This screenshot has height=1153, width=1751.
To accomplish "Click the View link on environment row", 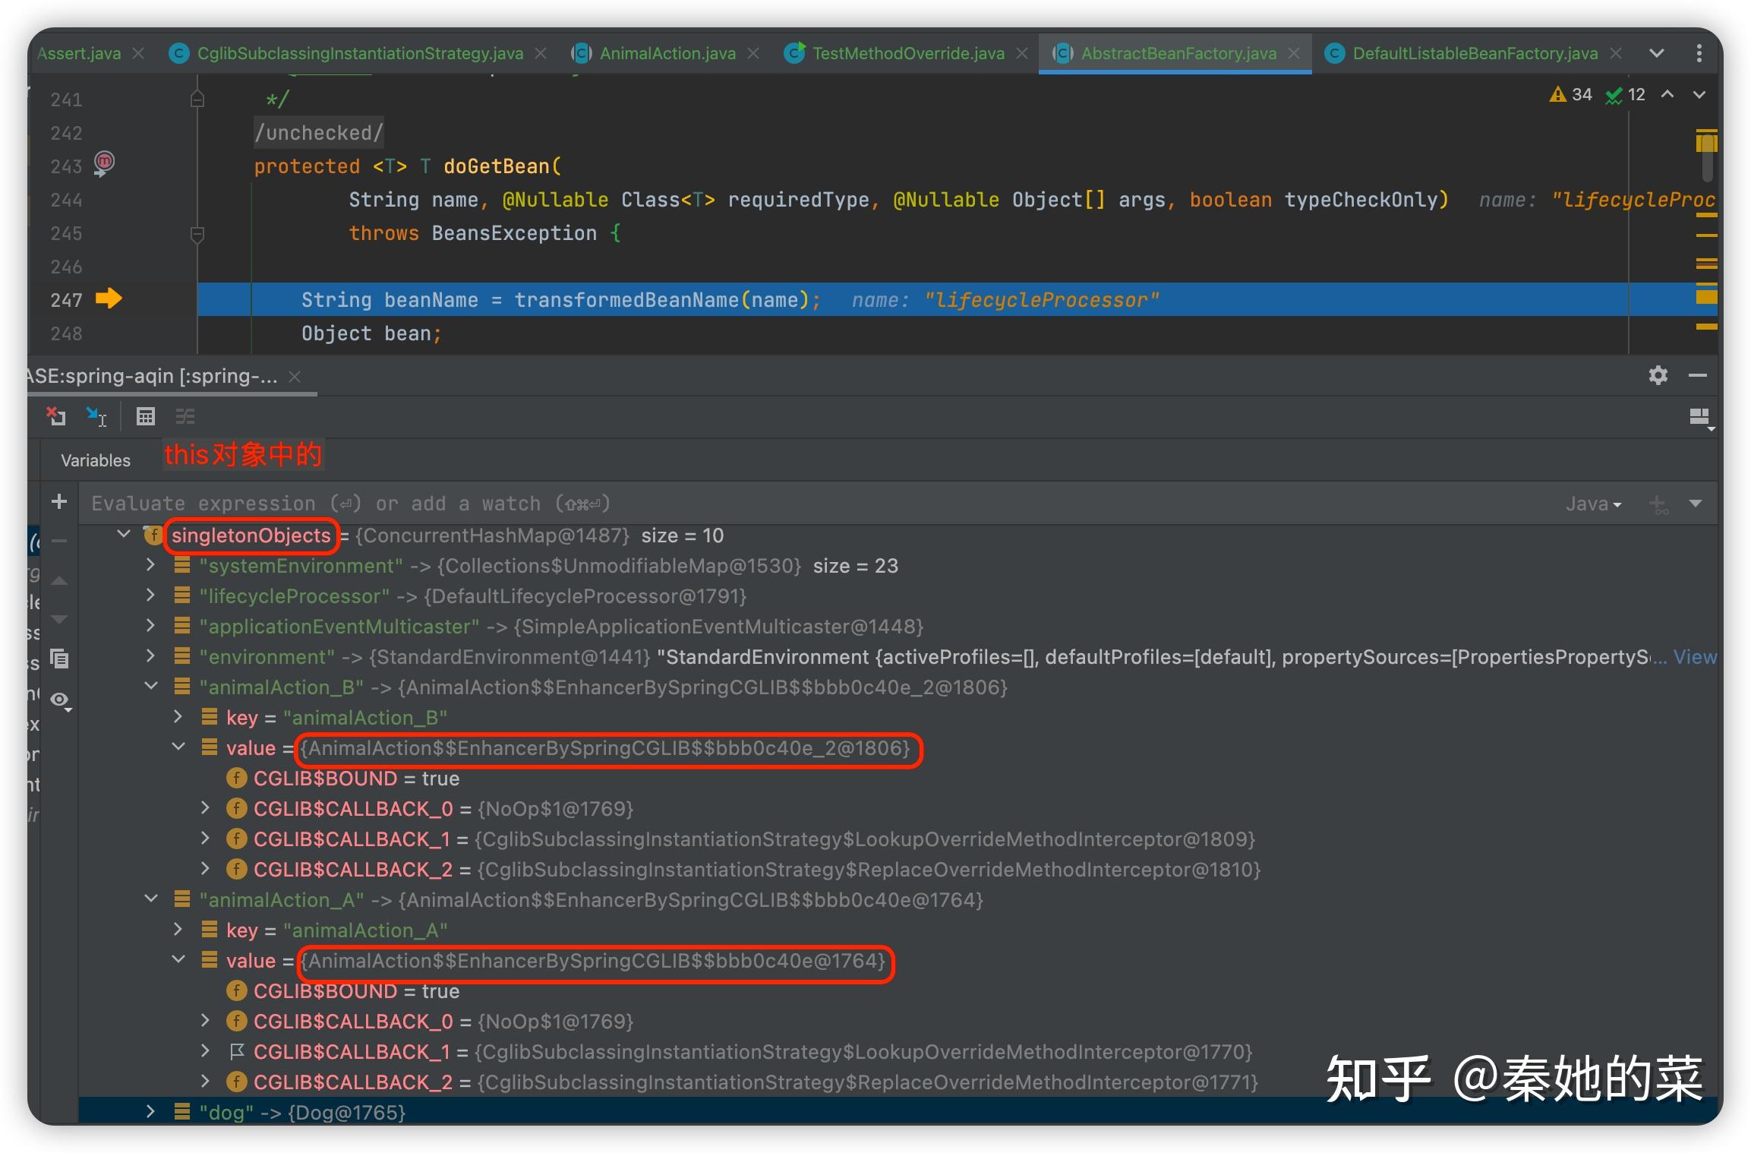I will click(1695, 657).
